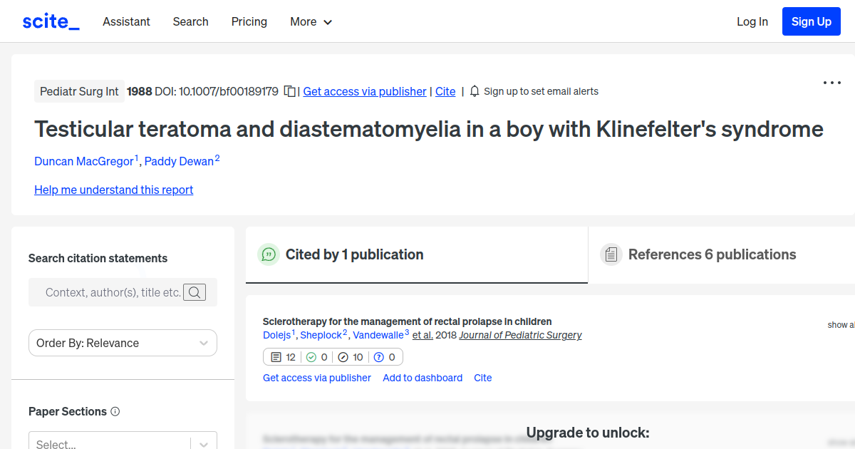Open Help me understand this report
Screen dimensions: 855x449
pyautogui.click(x=113, y=190)
